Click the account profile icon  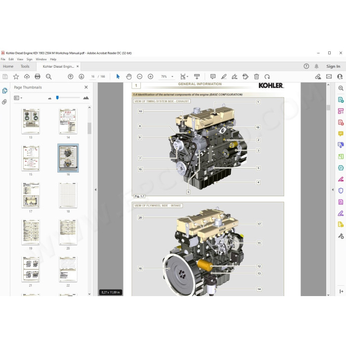click(340, 77)
